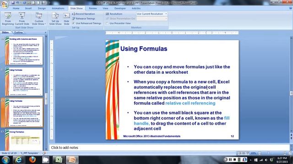Screen dimensions: 293x164
Task: Start Slide Show view from status bar
Action: (x=248, y=153)
